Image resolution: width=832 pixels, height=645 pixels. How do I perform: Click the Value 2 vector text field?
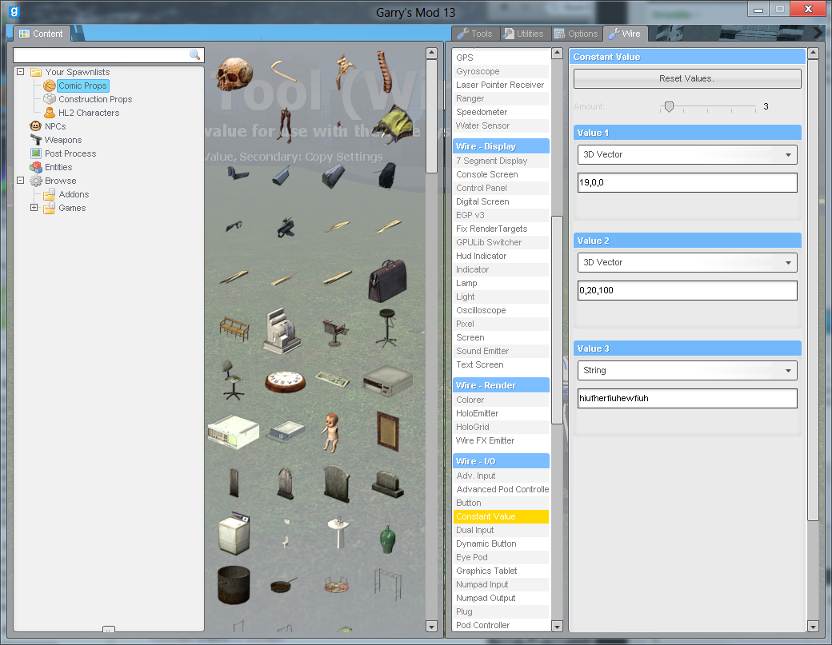[687, 290]
